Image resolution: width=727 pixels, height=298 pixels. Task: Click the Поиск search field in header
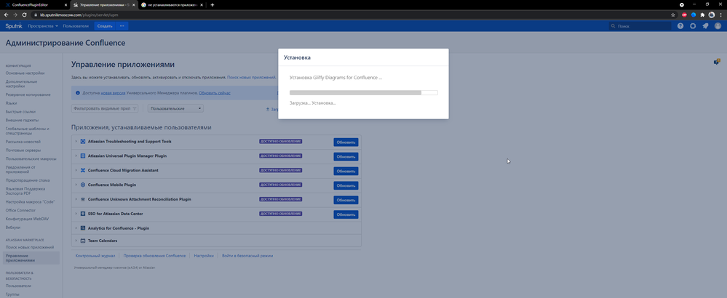pos(640,26)
